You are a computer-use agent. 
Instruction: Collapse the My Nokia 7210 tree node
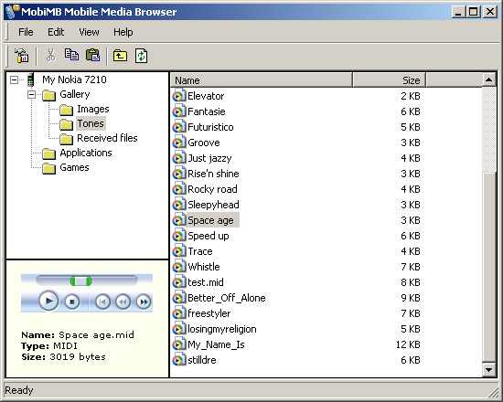[x=14, y=79]
